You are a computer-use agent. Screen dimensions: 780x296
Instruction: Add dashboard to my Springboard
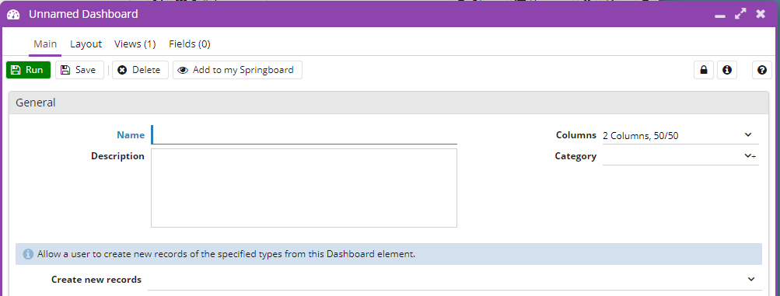pyautogui.click(x=237, y=70)
